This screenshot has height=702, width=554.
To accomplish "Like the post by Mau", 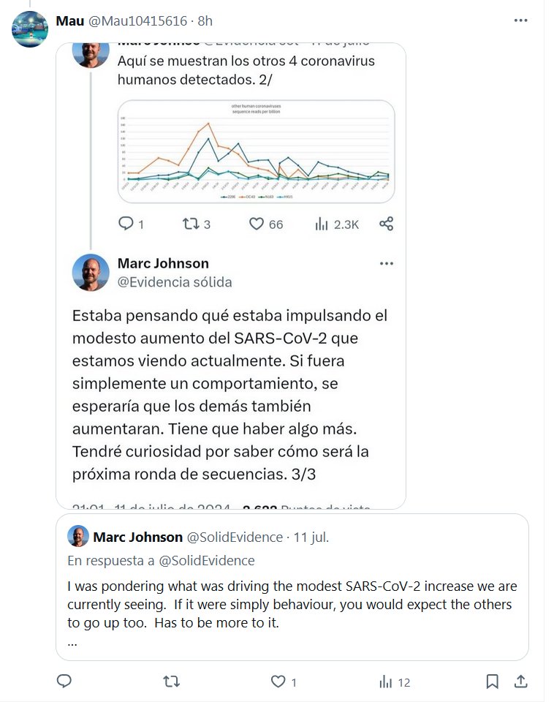I will pyautogui.click(x=278, y=682).
